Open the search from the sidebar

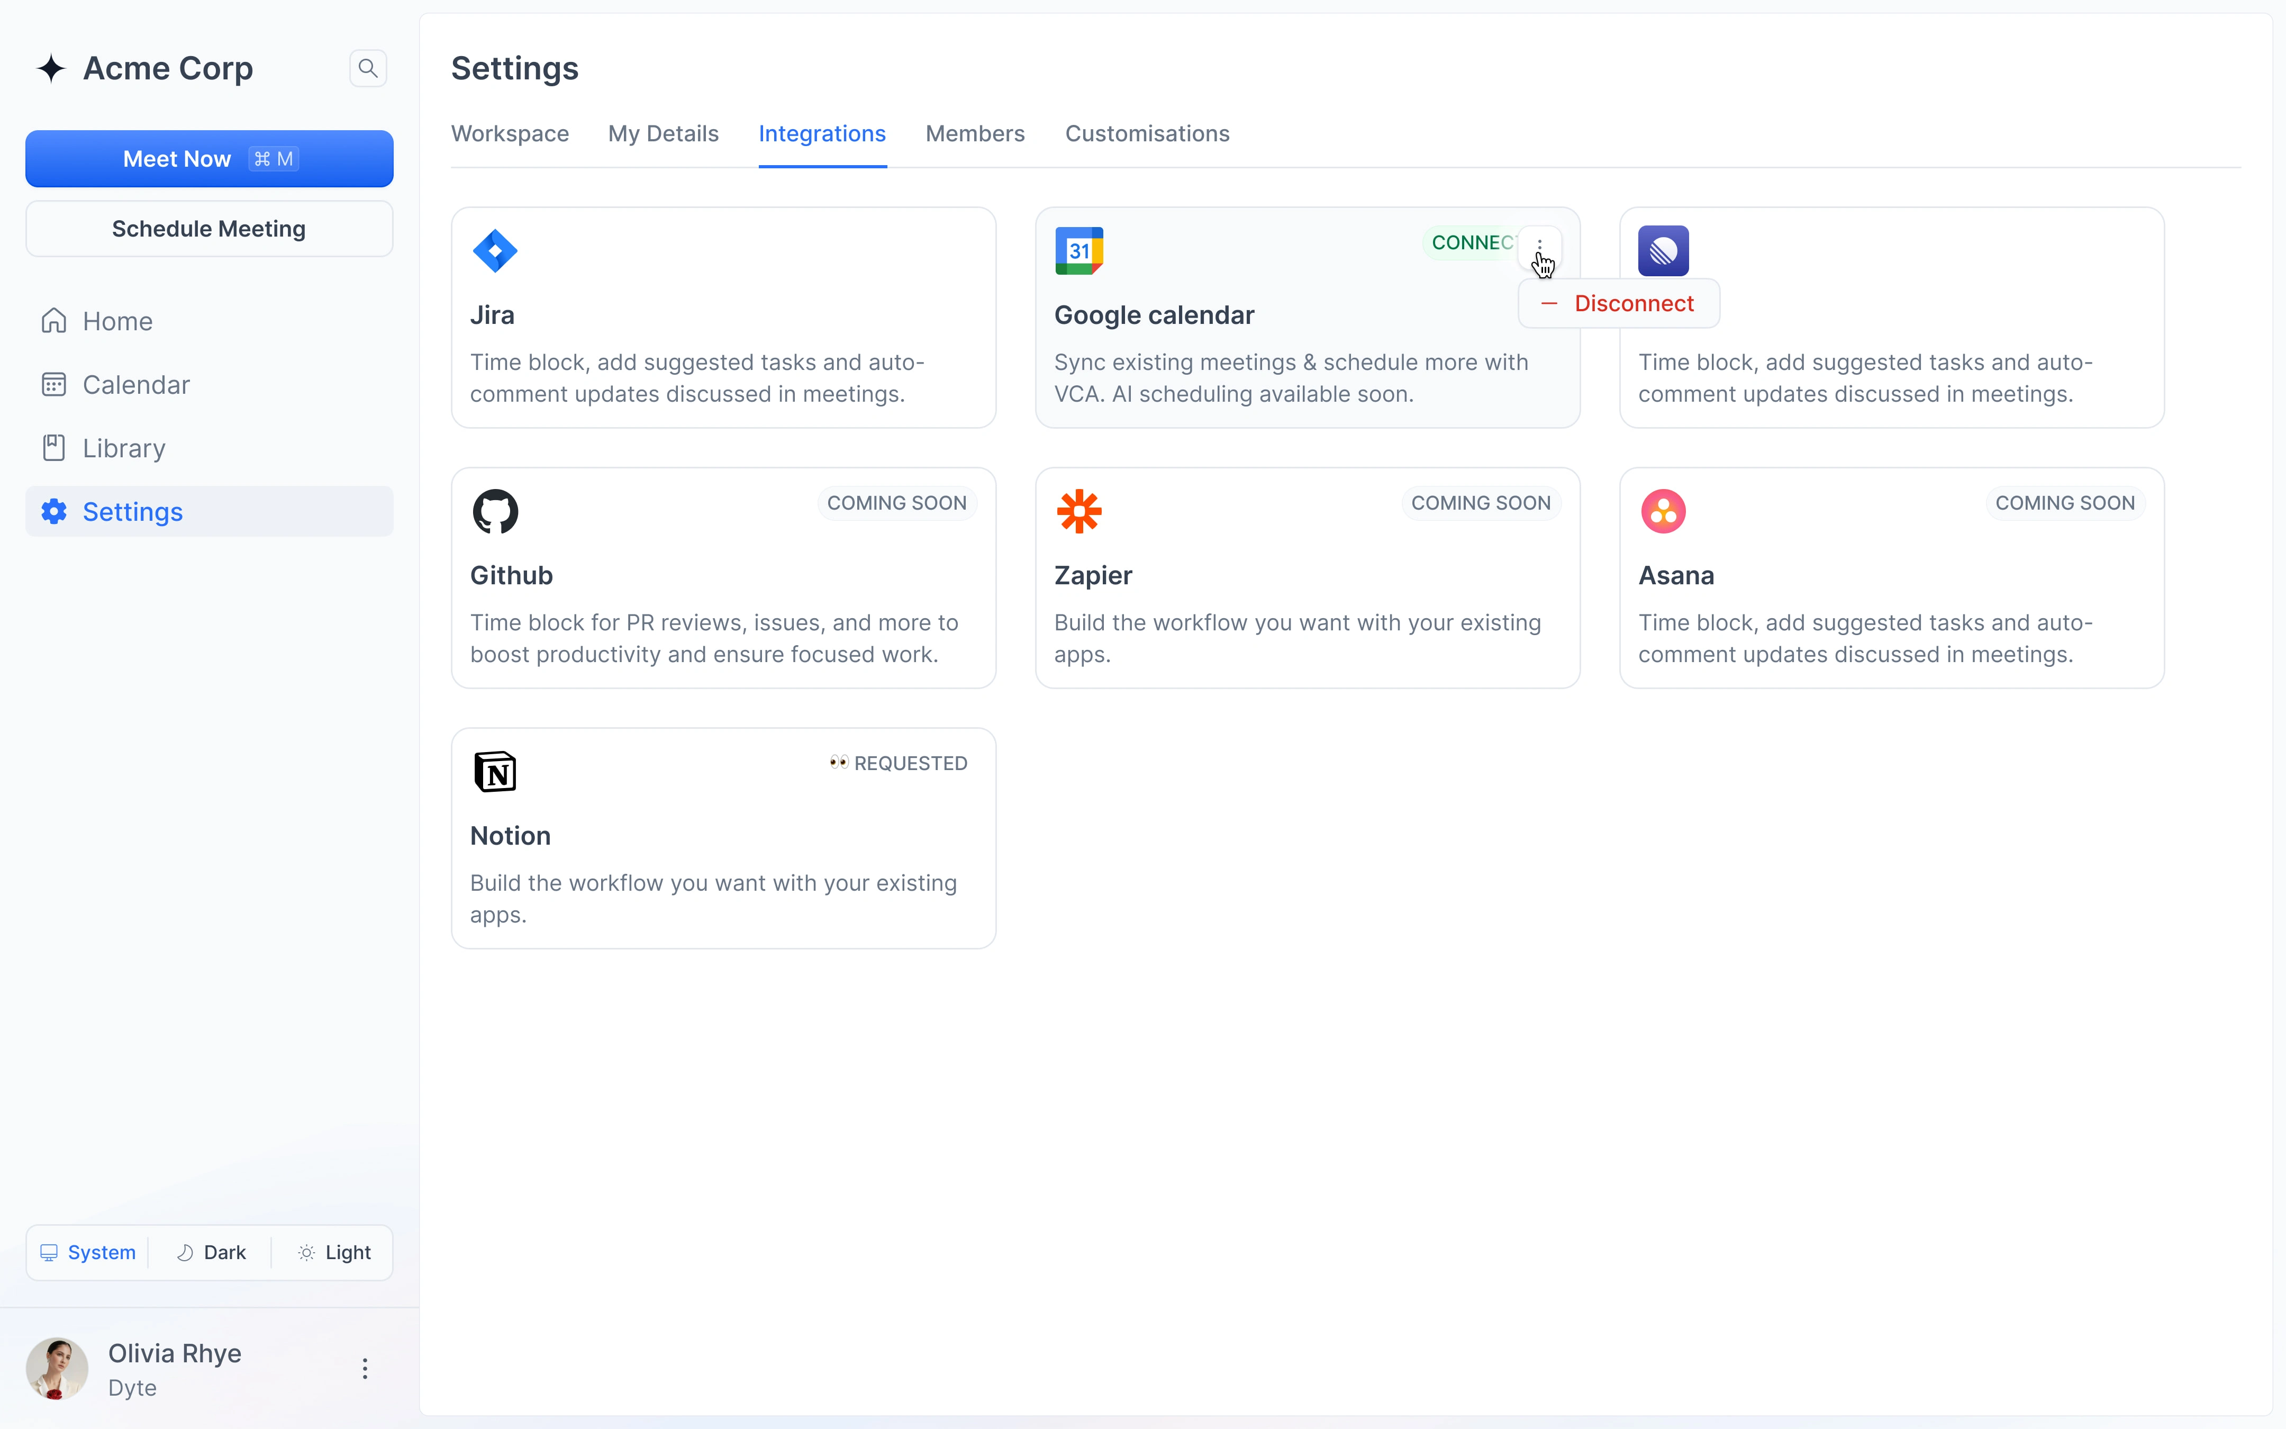[x=368, y=68]
